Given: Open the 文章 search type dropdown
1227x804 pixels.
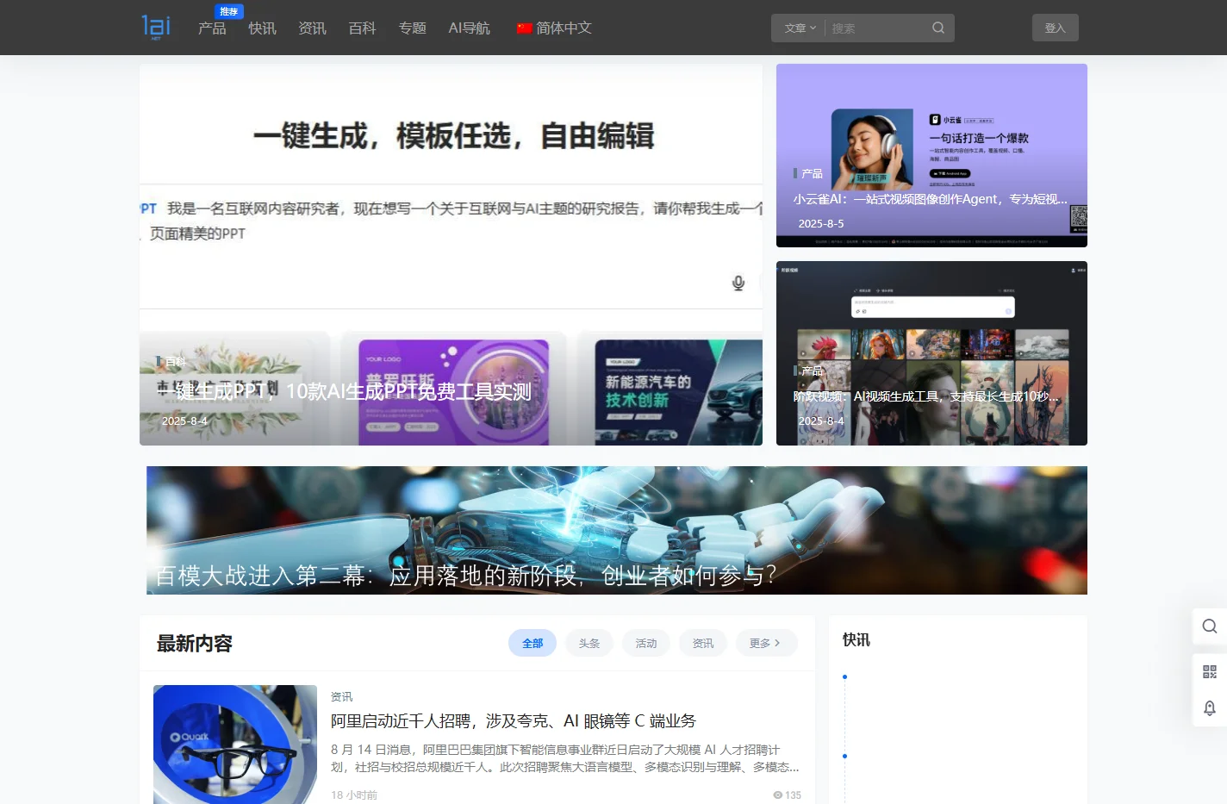Looking at the screenshot, I should click(x=800, y=28).
